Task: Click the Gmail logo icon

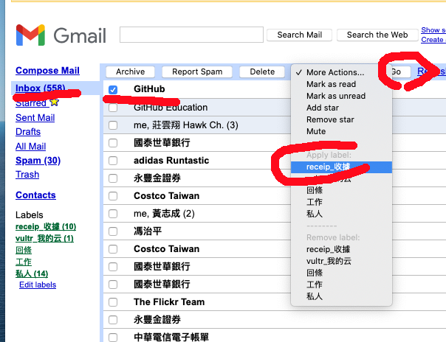Action: [x=30, y=35]
